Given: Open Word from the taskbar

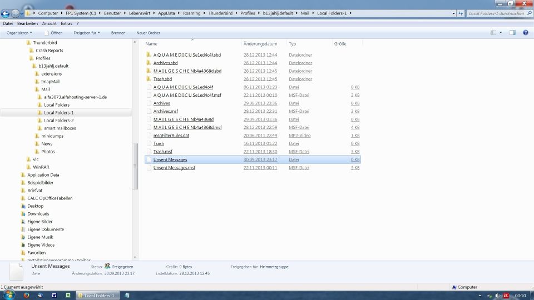Looking at the screenshot, I should coord(54,295).
